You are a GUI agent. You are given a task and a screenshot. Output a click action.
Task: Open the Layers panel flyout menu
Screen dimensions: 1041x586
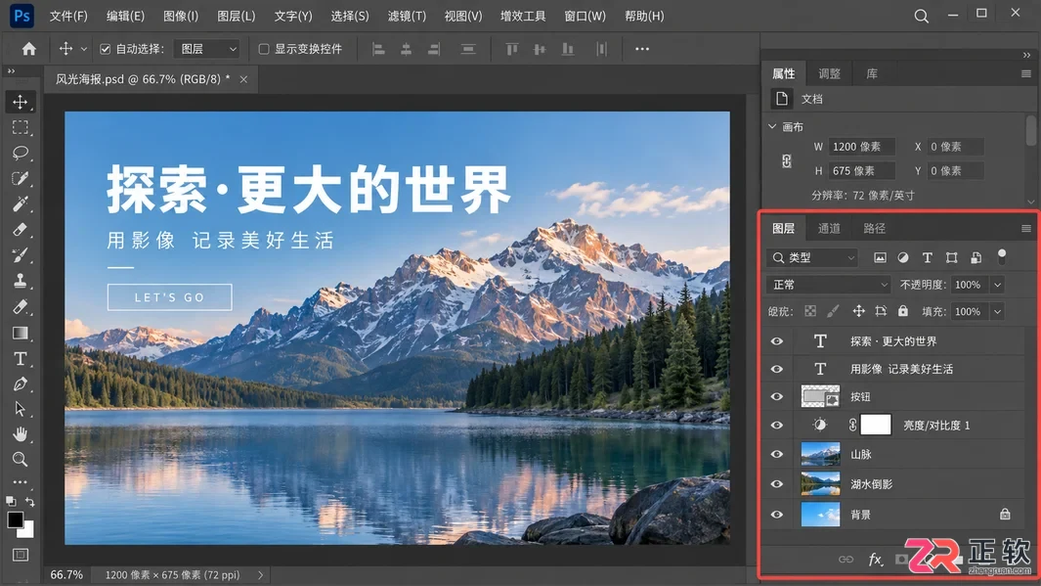coord(1025,229)
